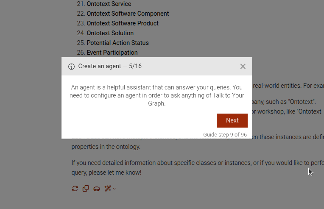Click the coin-shaped icon below the answer
The width and height of the screenshot is (324, 209).
point(97,189)
